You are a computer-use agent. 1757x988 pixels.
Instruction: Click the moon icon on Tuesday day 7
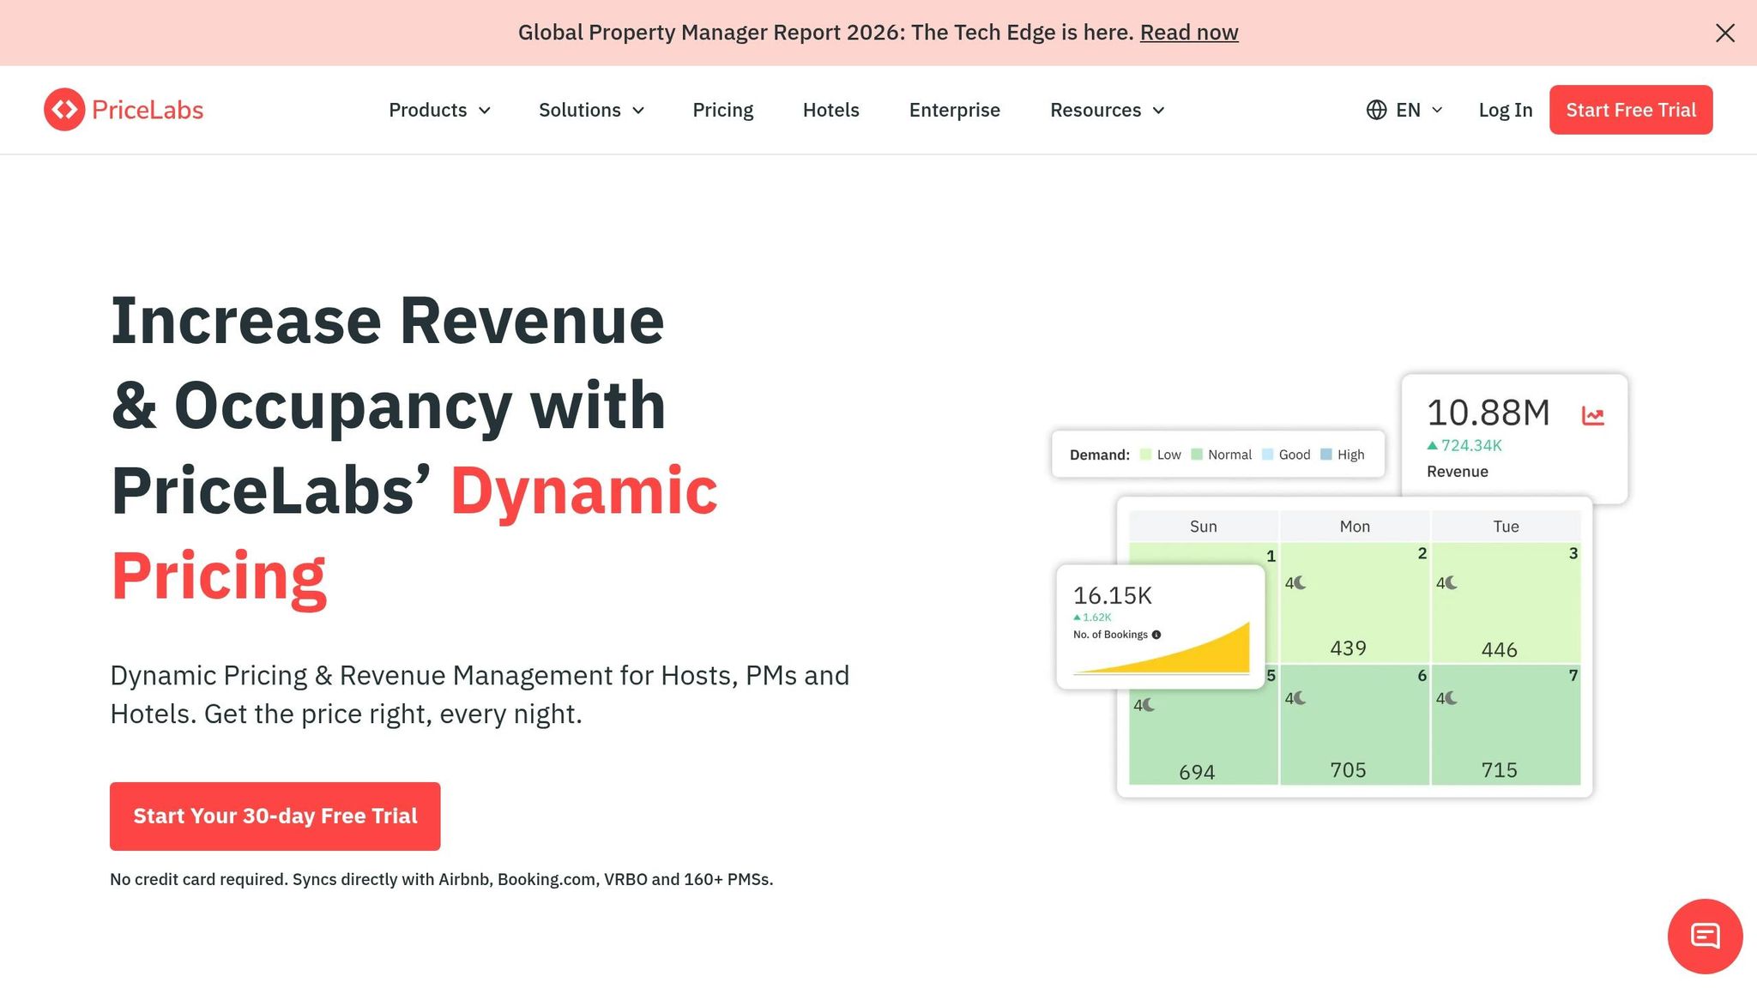1451,698
